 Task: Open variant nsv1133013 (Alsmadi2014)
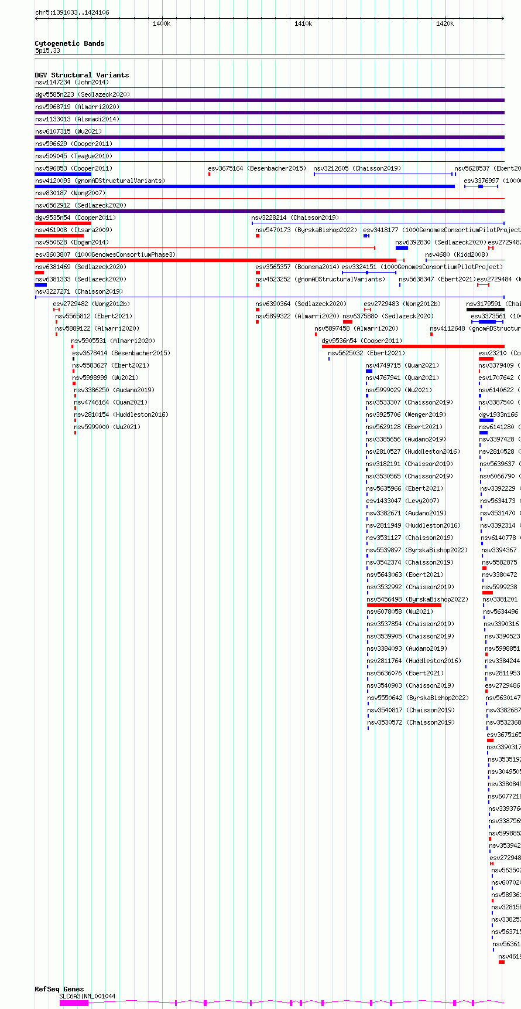click(x=77, y=120)
